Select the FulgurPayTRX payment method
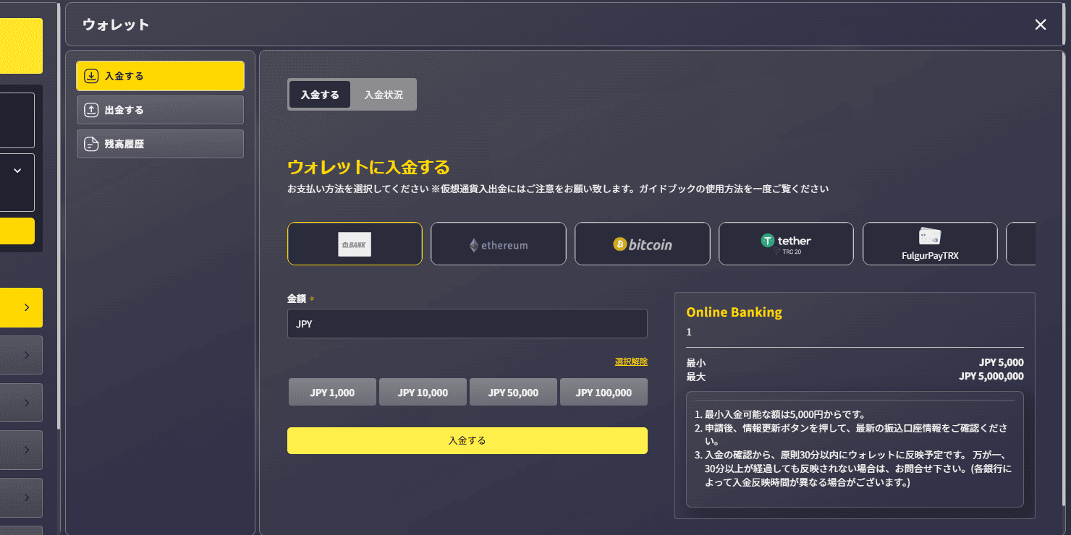The width and height of the screenshot is (1071, 535). 930,244
